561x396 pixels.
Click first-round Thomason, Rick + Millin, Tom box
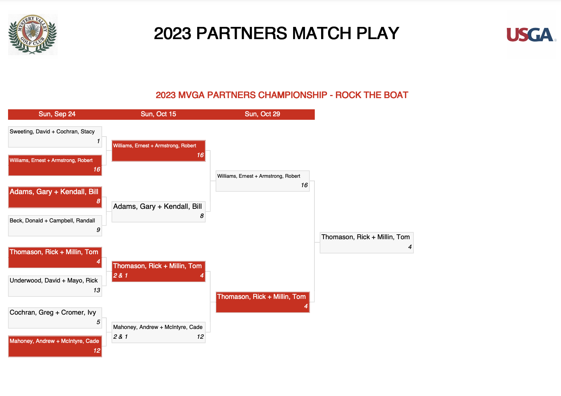[55, 257]
